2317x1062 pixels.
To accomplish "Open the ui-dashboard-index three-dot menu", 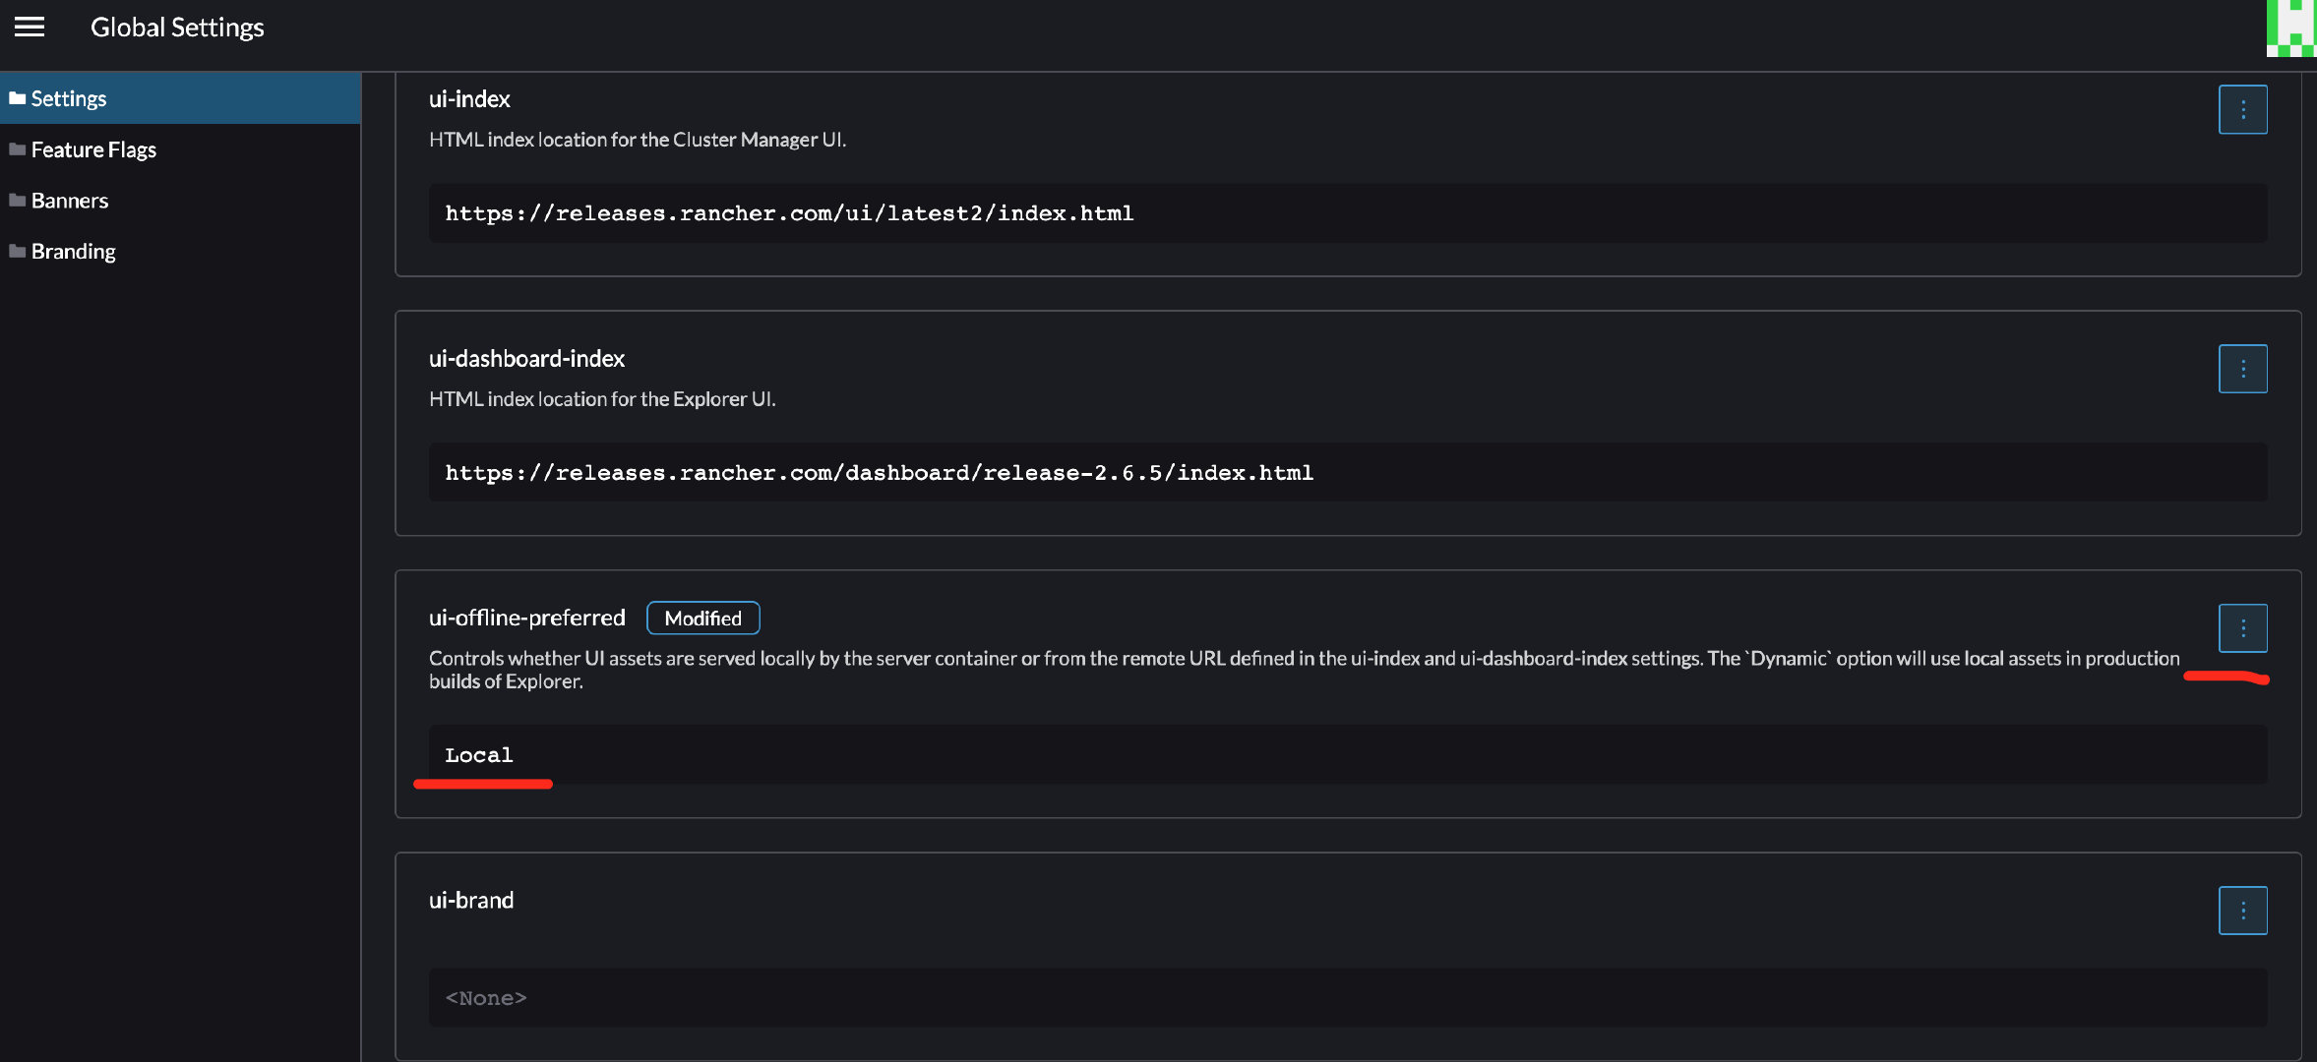I will pos(2242,369).
